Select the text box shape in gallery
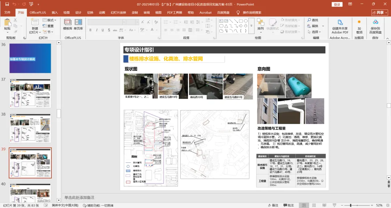Image resolution: width=391 pixels, height=208 pixels. (221, 21)
